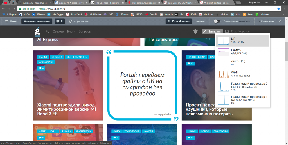This screenshot has height=145, width=288.
Task: Open the MobReview bookmark
Action: click(93, 15)
